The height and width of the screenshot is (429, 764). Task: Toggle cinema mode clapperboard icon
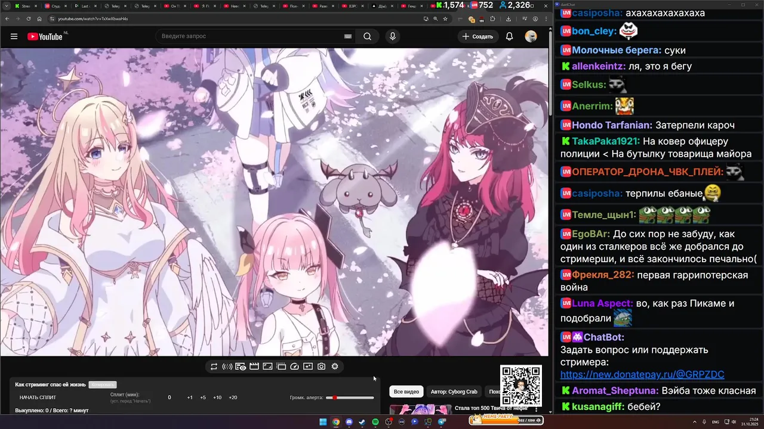click(x=254, y=366)
